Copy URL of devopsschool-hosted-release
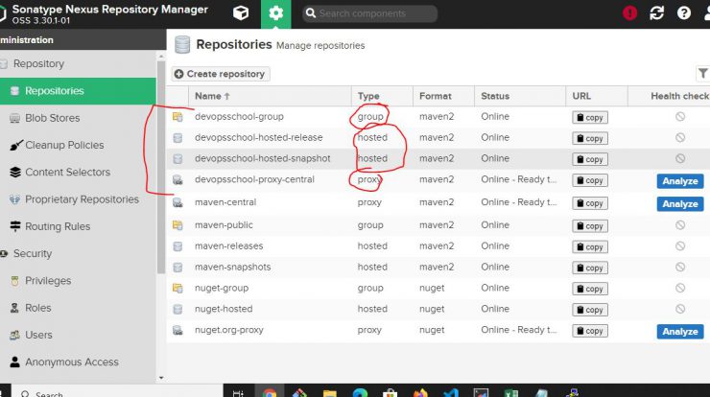The width and height of the screenshot is (710, 397). [x=589, y=138]
